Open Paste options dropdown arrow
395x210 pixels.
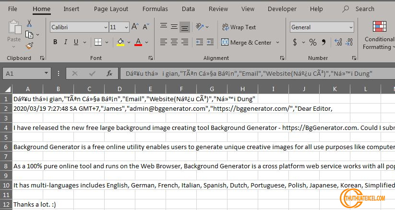click(14, 47)
